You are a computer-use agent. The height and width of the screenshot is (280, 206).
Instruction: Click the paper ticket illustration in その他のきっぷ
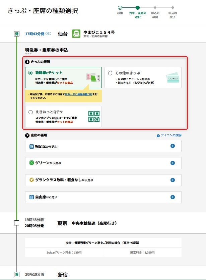click(173, 78)
